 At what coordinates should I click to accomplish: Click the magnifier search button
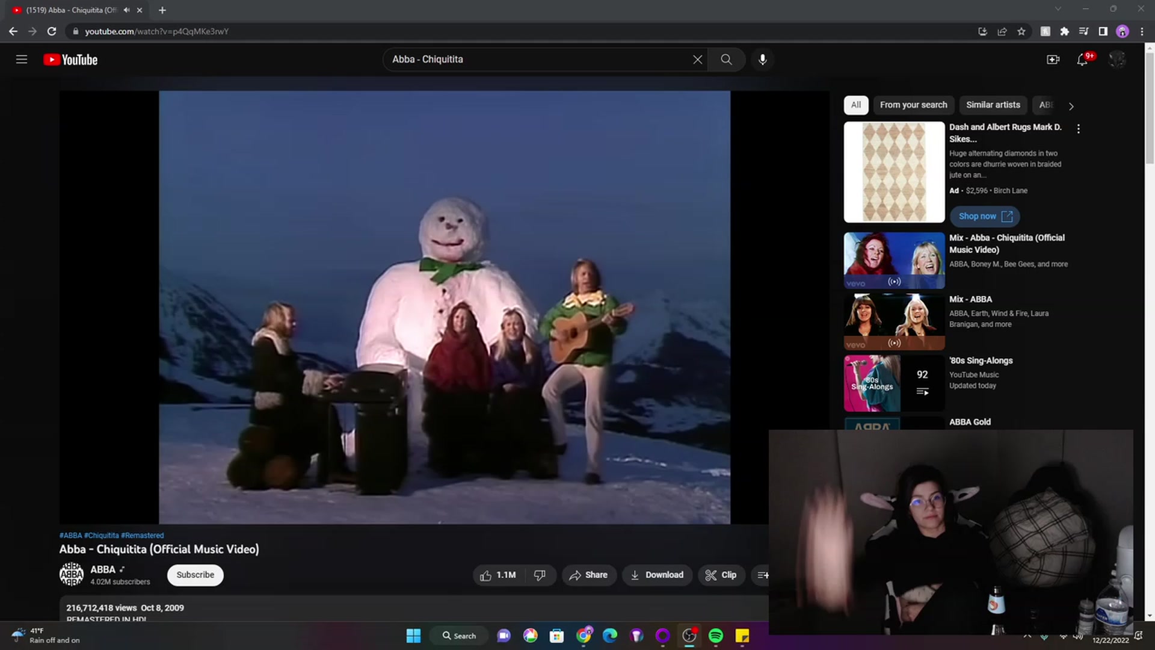pos(726,60)
